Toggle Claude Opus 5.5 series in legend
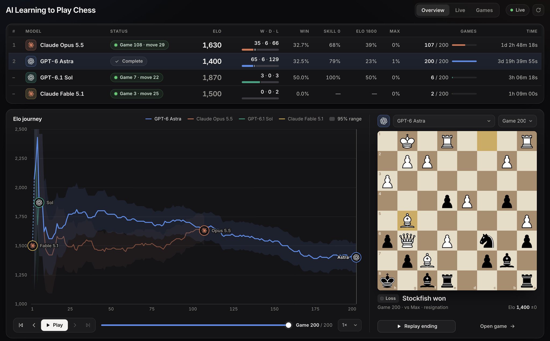 210,119
